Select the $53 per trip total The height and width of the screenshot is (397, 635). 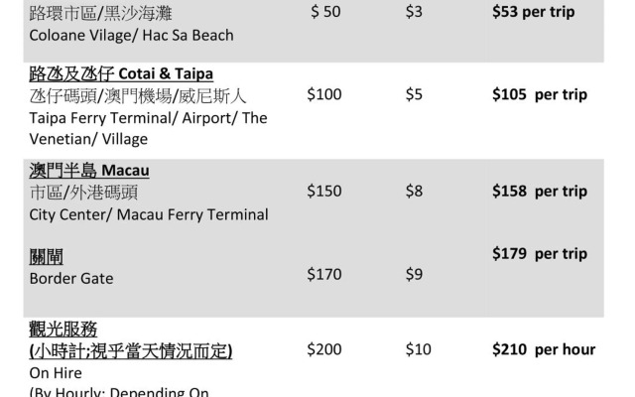(x=534, y=12)
